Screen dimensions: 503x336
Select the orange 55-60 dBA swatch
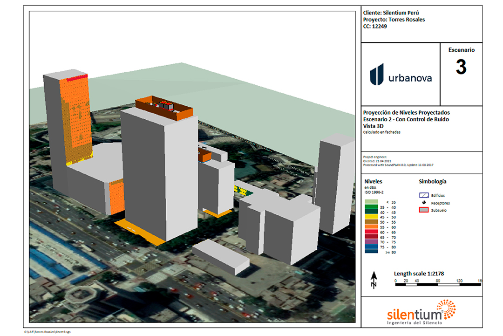[371, 227]
